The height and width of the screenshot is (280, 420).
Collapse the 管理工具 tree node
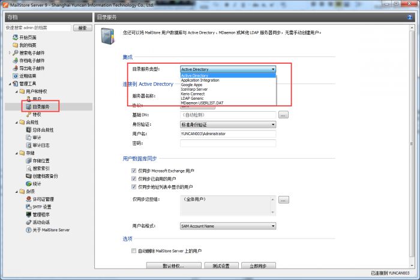[10, 84]
